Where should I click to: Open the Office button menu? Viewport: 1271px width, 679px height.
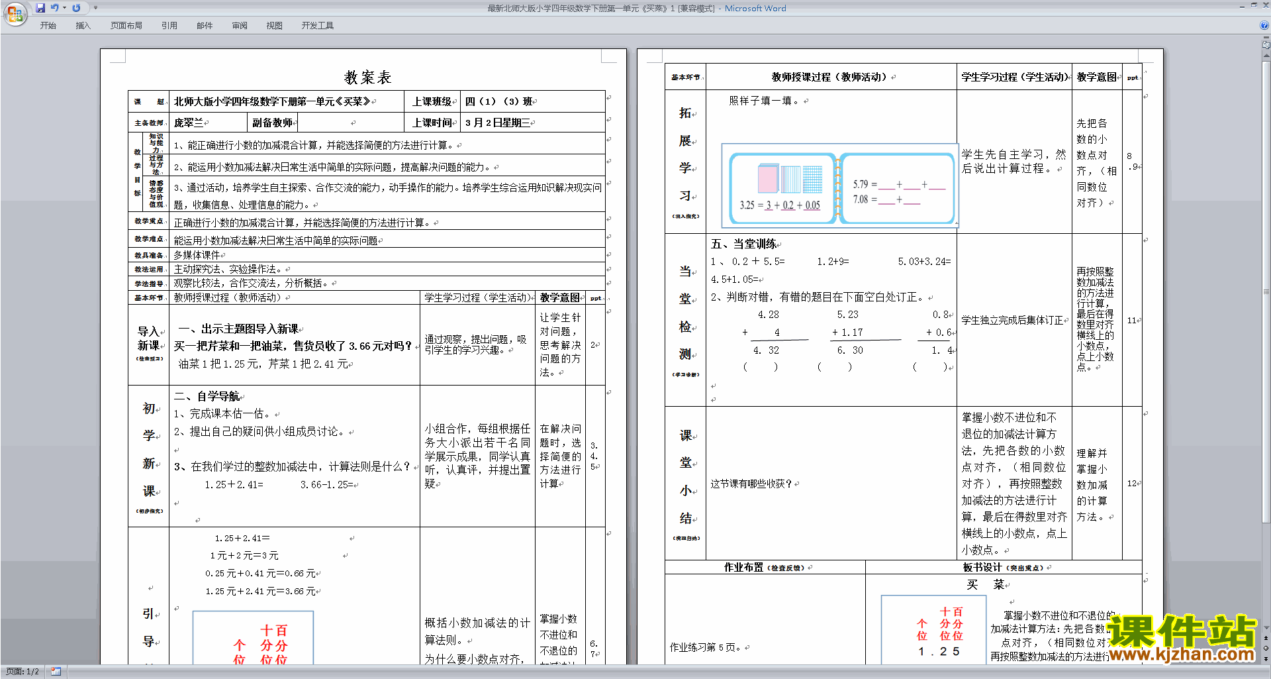[x=15, y=14]
